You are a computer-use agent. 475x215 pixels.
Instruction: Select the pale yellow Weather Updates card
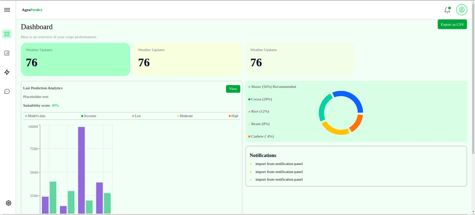tap(188, 59)
